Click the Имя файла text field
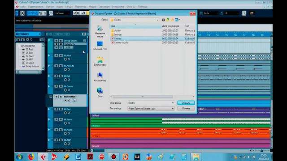 pos(151,103)
